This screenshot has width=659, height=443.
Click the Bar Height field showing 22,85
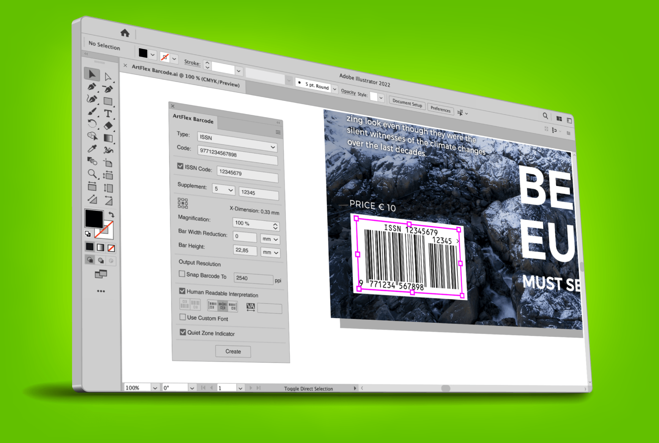pyautogui.click(x=245, y=250)
